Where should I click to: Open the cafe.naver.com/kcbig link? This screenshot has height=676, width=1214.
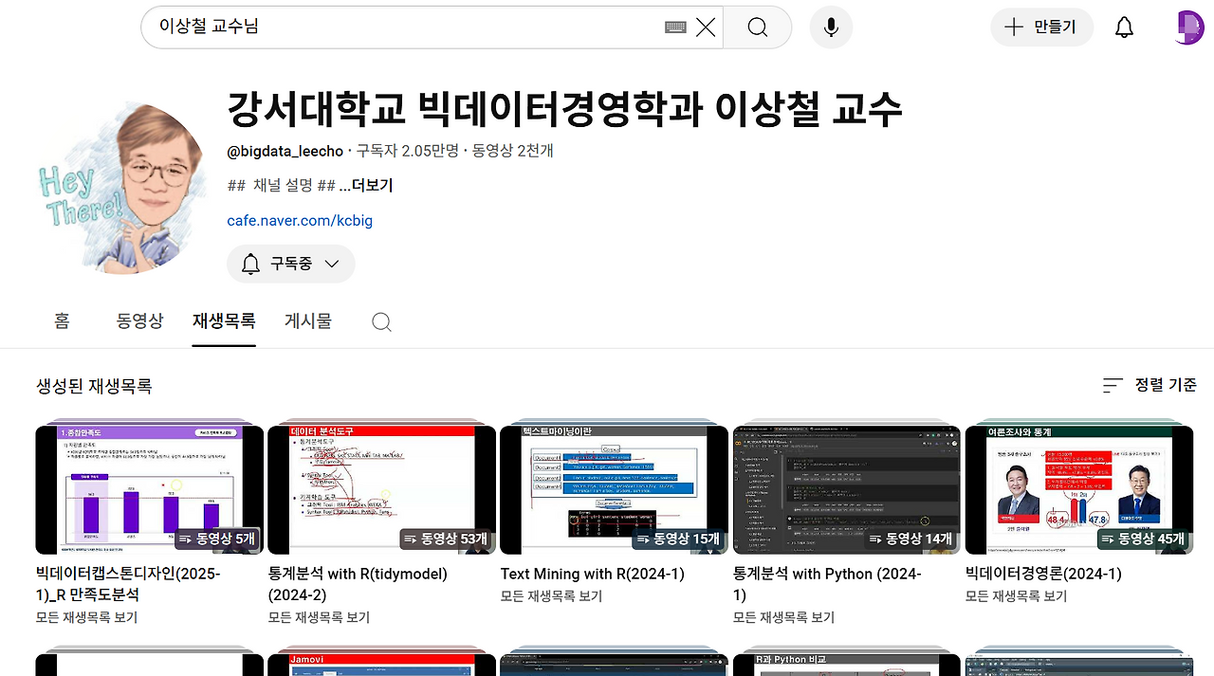coord(300,220)
